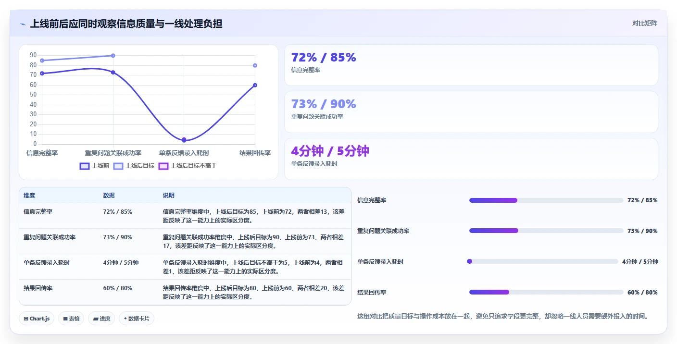Click the header title 上线前后应同时观察信息质量与一线处理负担
Viewport: 677px width, 344px height.
tap(126, 24)
